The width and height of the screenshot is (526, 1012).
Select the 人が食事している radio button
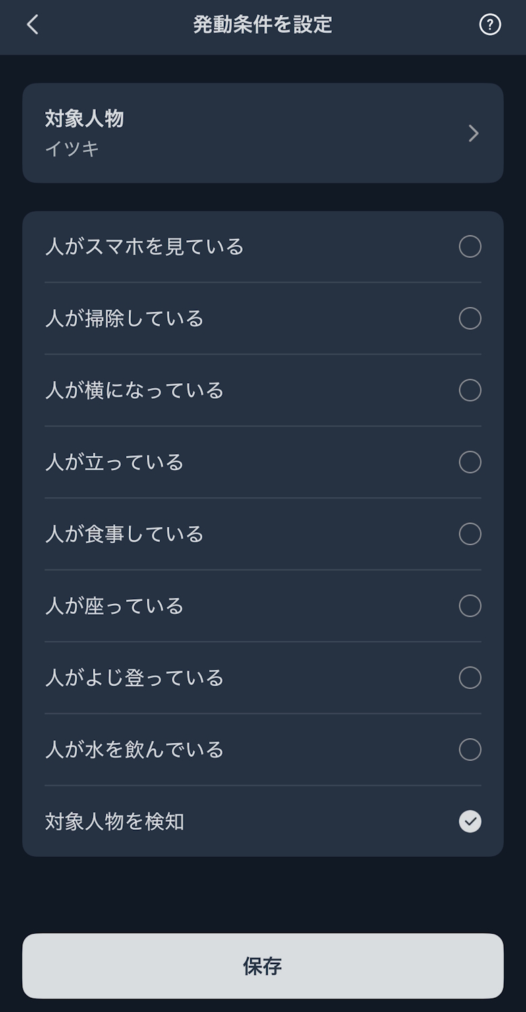pyautogui.click(x=470, y=534)
